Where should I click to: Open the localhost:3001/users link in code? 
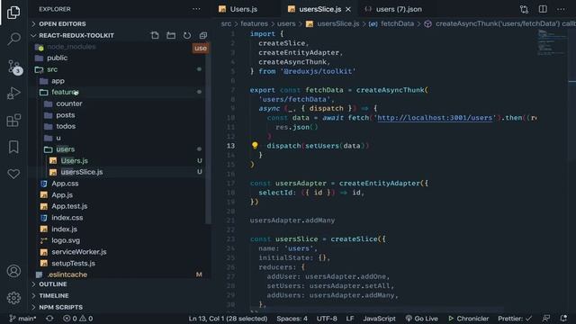(x=435, y=118)
